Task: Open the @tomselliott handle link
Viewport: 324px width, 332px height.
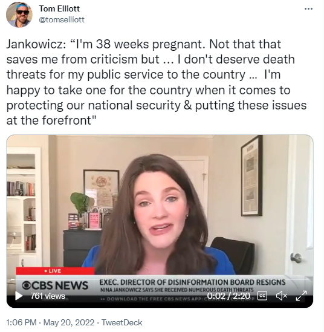Action: [62, 20]
